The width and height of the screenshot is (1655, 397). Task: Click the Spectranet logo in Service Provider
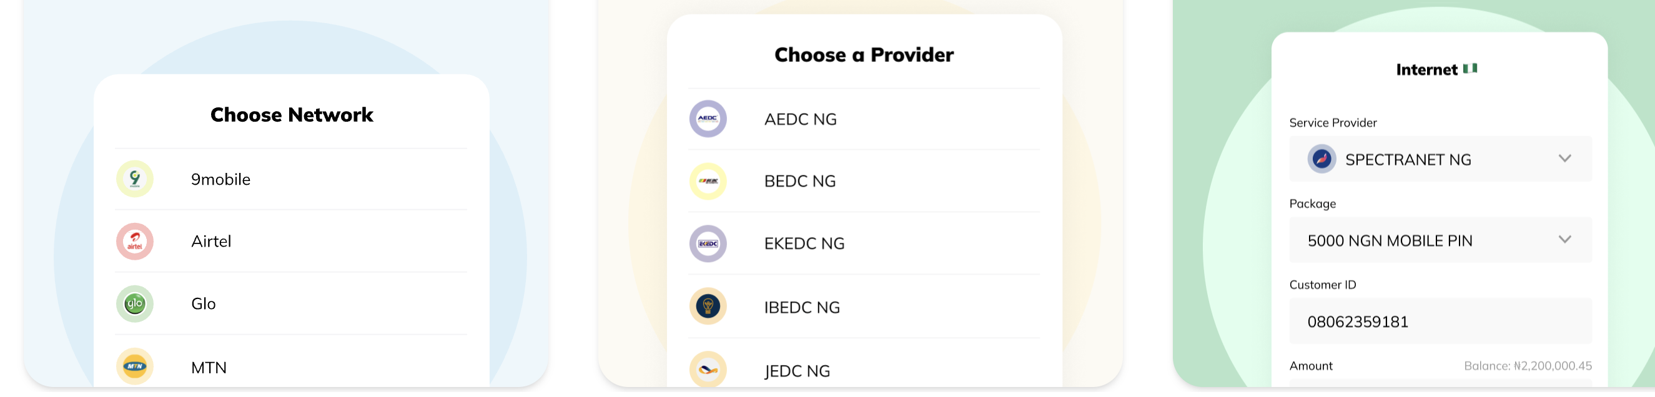point(1322,159)
